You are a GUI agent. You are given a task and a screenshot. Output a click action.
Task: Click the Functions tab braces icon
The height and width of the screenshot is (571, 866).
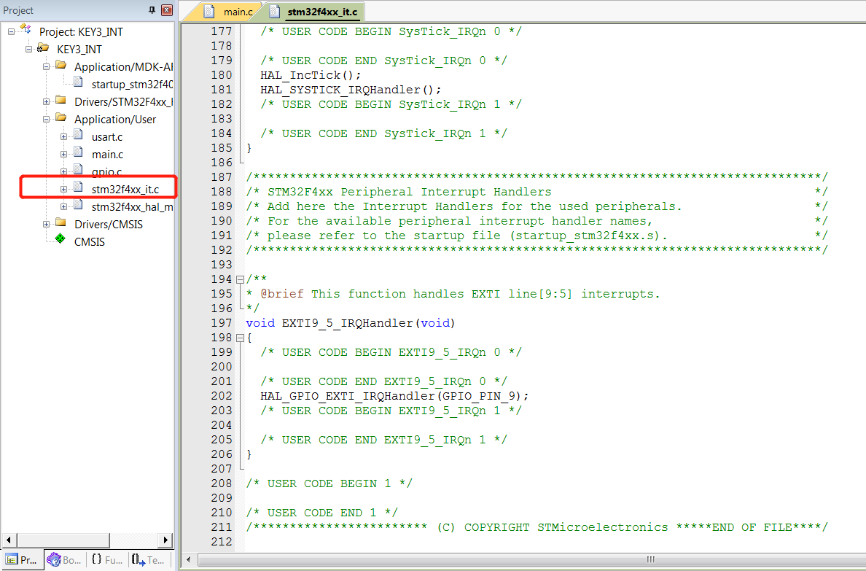point(97,559)
